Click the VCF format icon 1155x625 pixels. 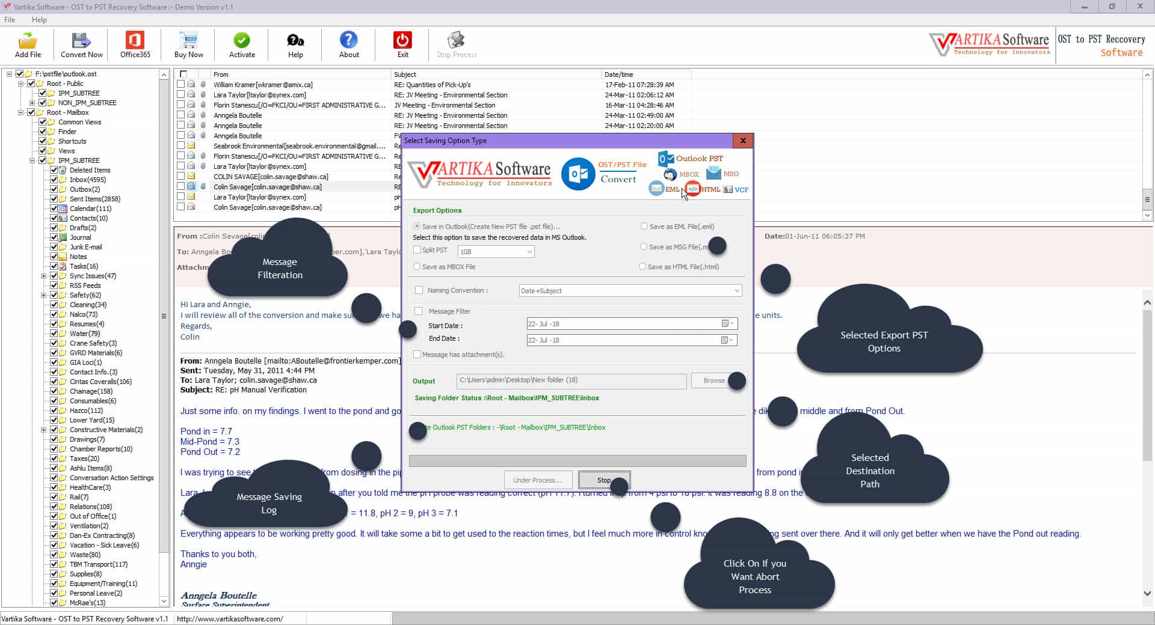[x=728, y=189]
